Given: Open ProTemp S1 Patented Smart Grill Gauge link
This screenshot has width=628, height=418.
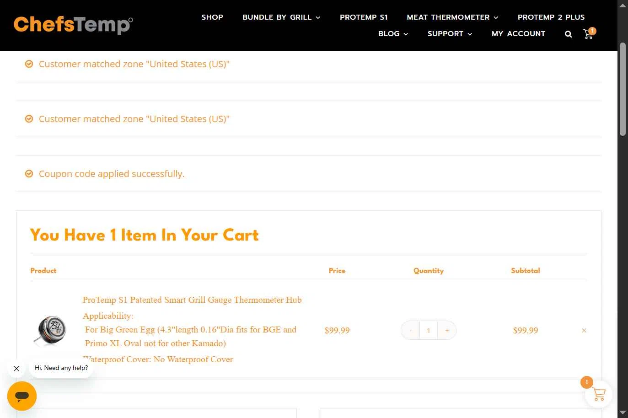Looking at the screenshot, I should tap(192, 300).
